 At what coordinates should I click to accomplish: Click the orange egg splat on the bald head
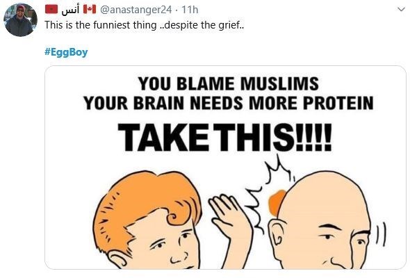tap(277, 202)
